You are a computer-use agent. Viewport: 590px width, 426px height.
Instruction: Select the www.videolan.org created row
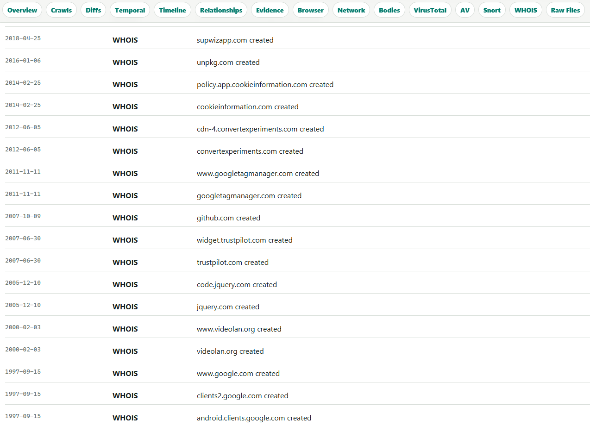pyautogui.click(x=297, y=327)
